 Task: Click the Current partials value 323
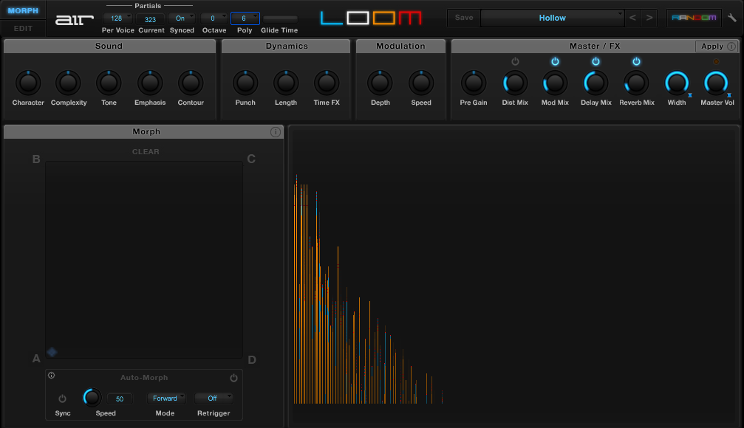pyautogui.click(x=151, y=19)
